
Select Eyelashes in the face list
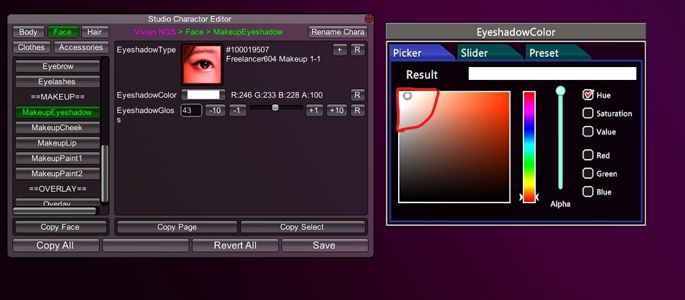(x=58, y=81)
